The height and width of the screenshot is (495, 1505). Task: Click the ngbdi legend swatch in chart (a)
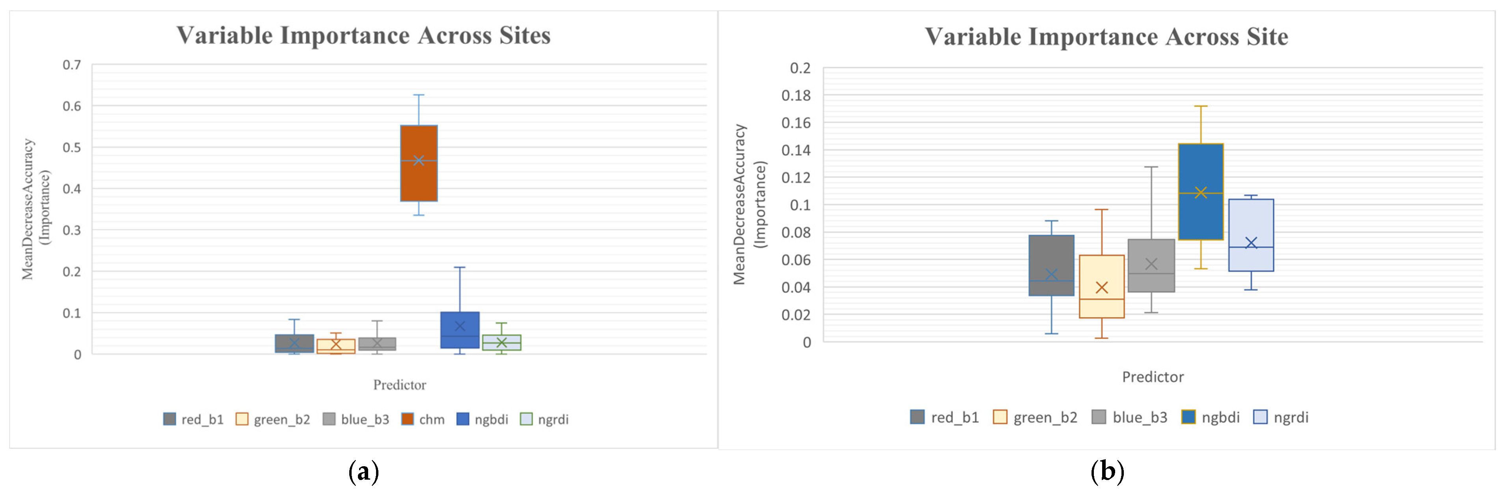[x=463, y=419]
